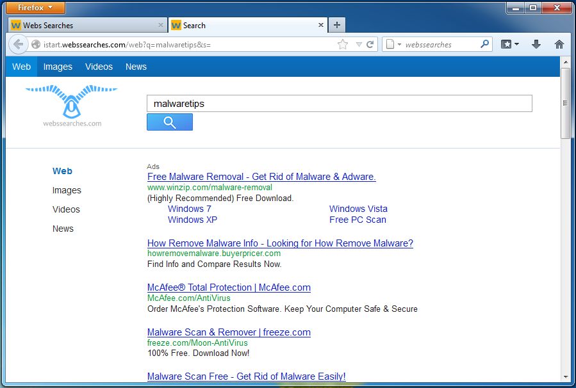Viewport: 576px width, 388px height.
Task: Open the Windows XP sublink
Action: (x=192, y=220)
